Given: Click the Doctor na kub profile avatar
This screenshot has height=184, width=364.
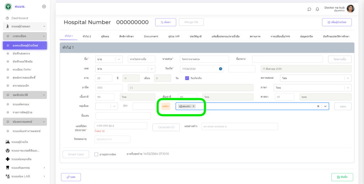Looking at the screenshot, I should coord(350,9).
